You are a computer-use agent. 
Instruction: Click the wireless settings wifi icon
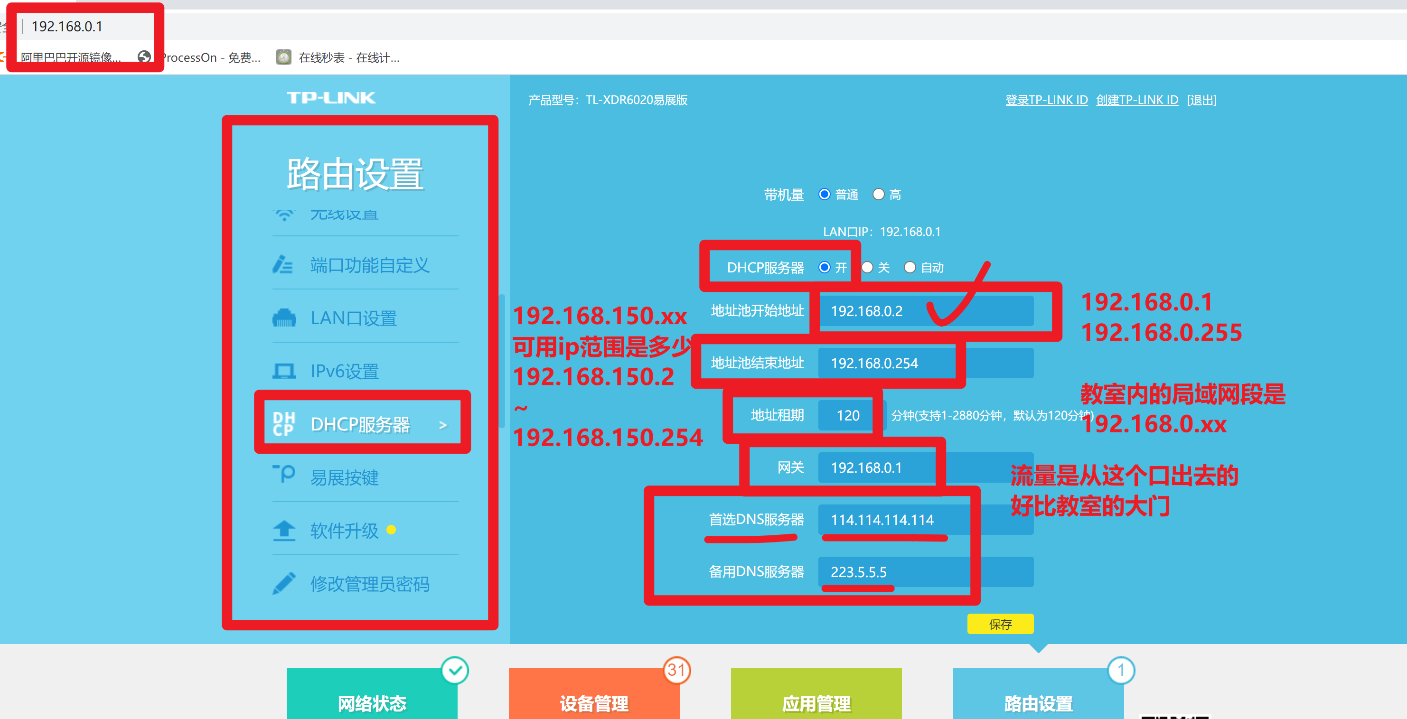point(284,215)
